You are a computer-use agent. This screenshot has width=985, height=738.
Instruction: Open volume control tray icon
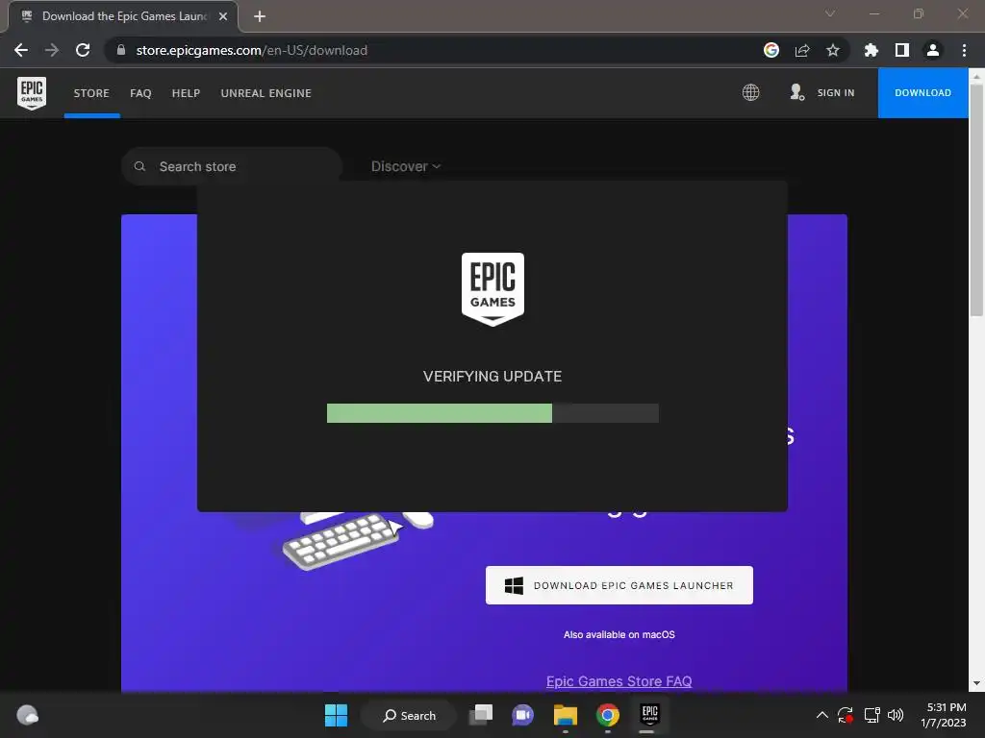click(x=896, y=715)
